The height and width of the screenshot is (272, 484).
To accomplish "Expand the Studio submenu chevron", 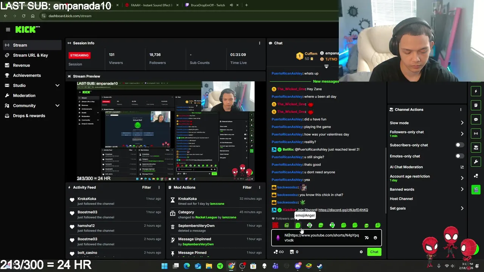I will click(57, 85).
